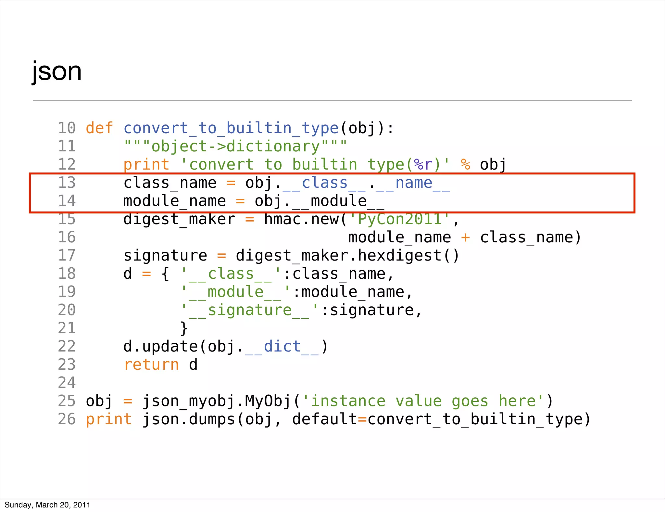Screen dimensions: 665x512
Task: Click '__name__' attribute on line 13
Action: 413,184
